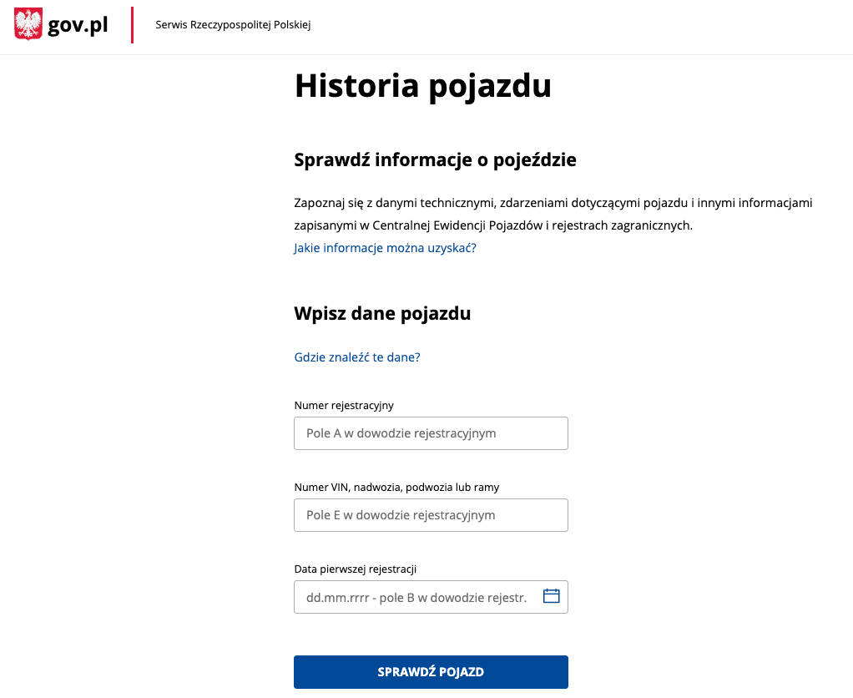Open link "Jakie informacje można uzyskać?"
The image size is (853, 698).
pos(385,248)
